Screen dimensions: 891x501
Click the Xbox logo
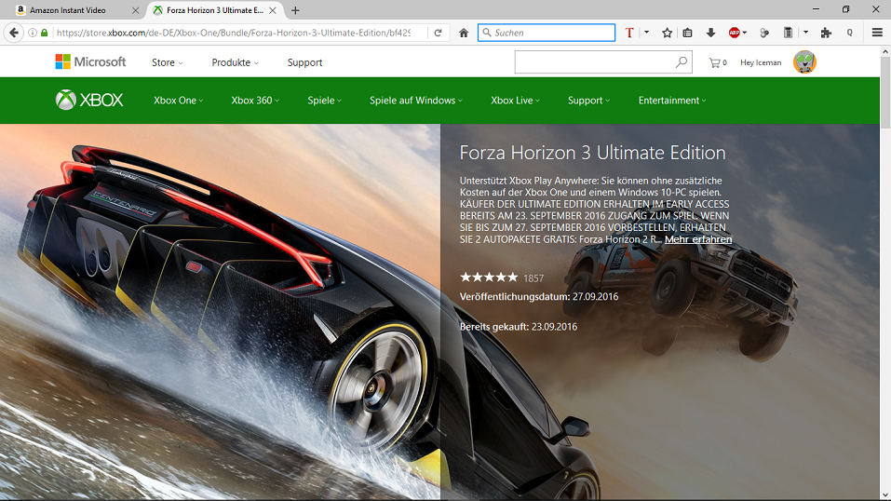(89, 100)
